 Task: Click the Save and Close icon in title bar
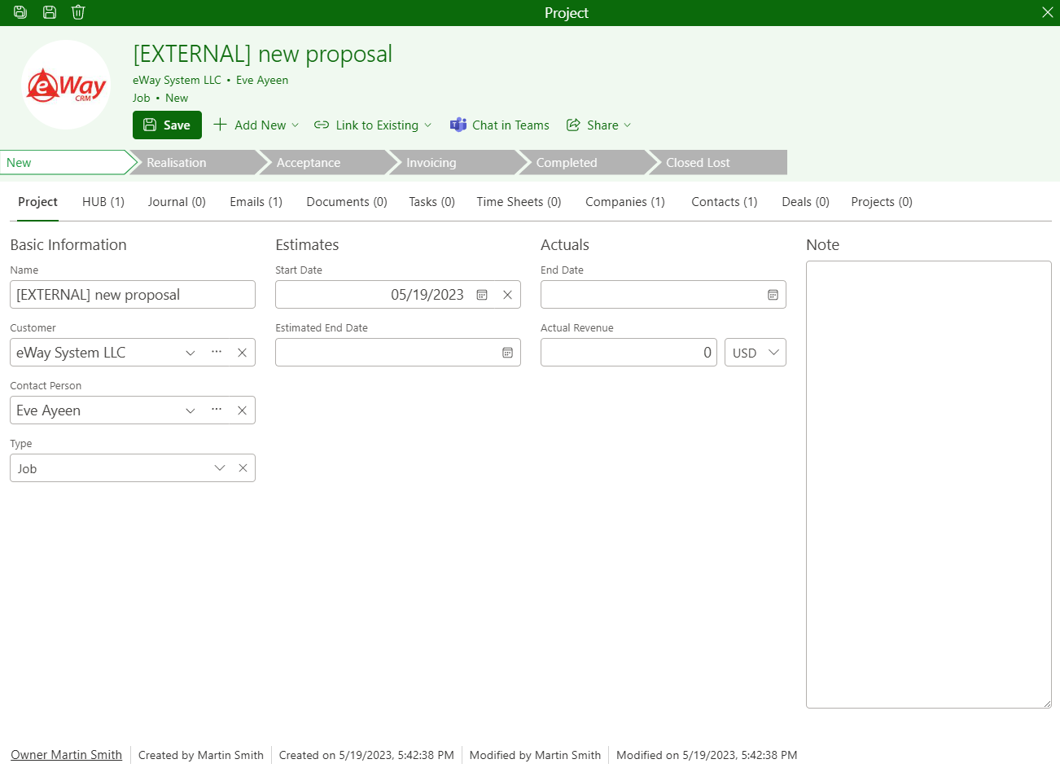point(20,12)
